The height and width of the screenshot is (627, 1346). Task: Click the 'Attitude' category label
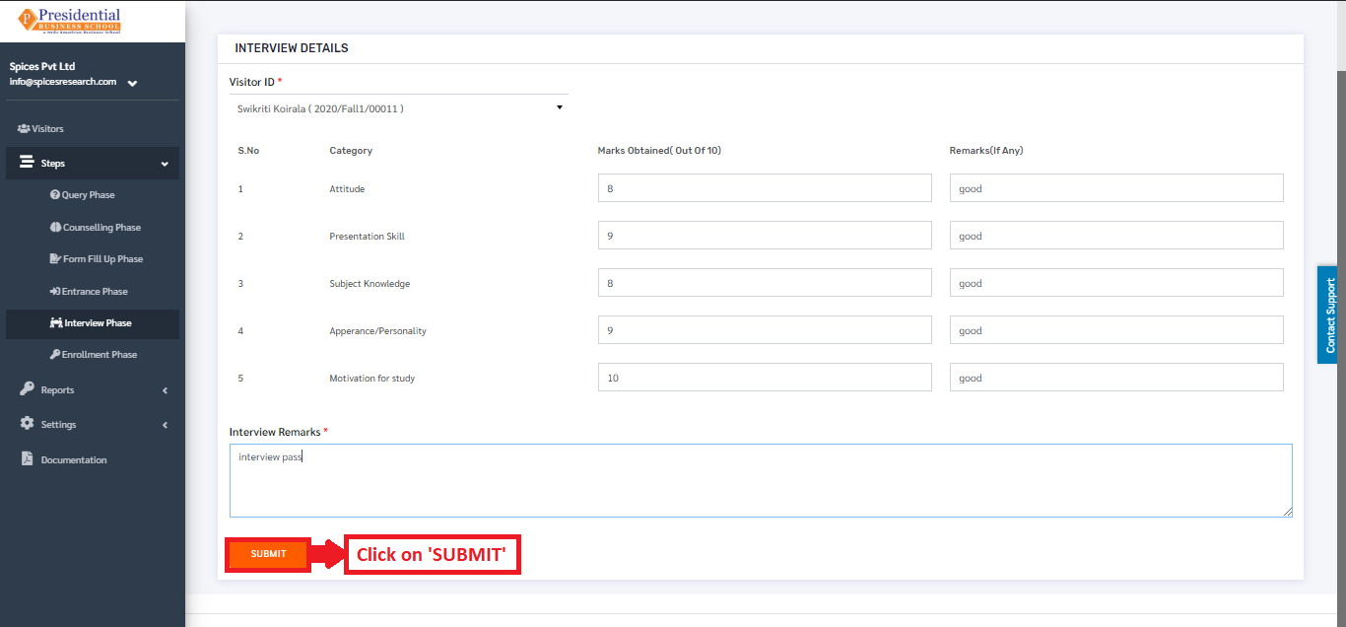click(x=347, y=188)
